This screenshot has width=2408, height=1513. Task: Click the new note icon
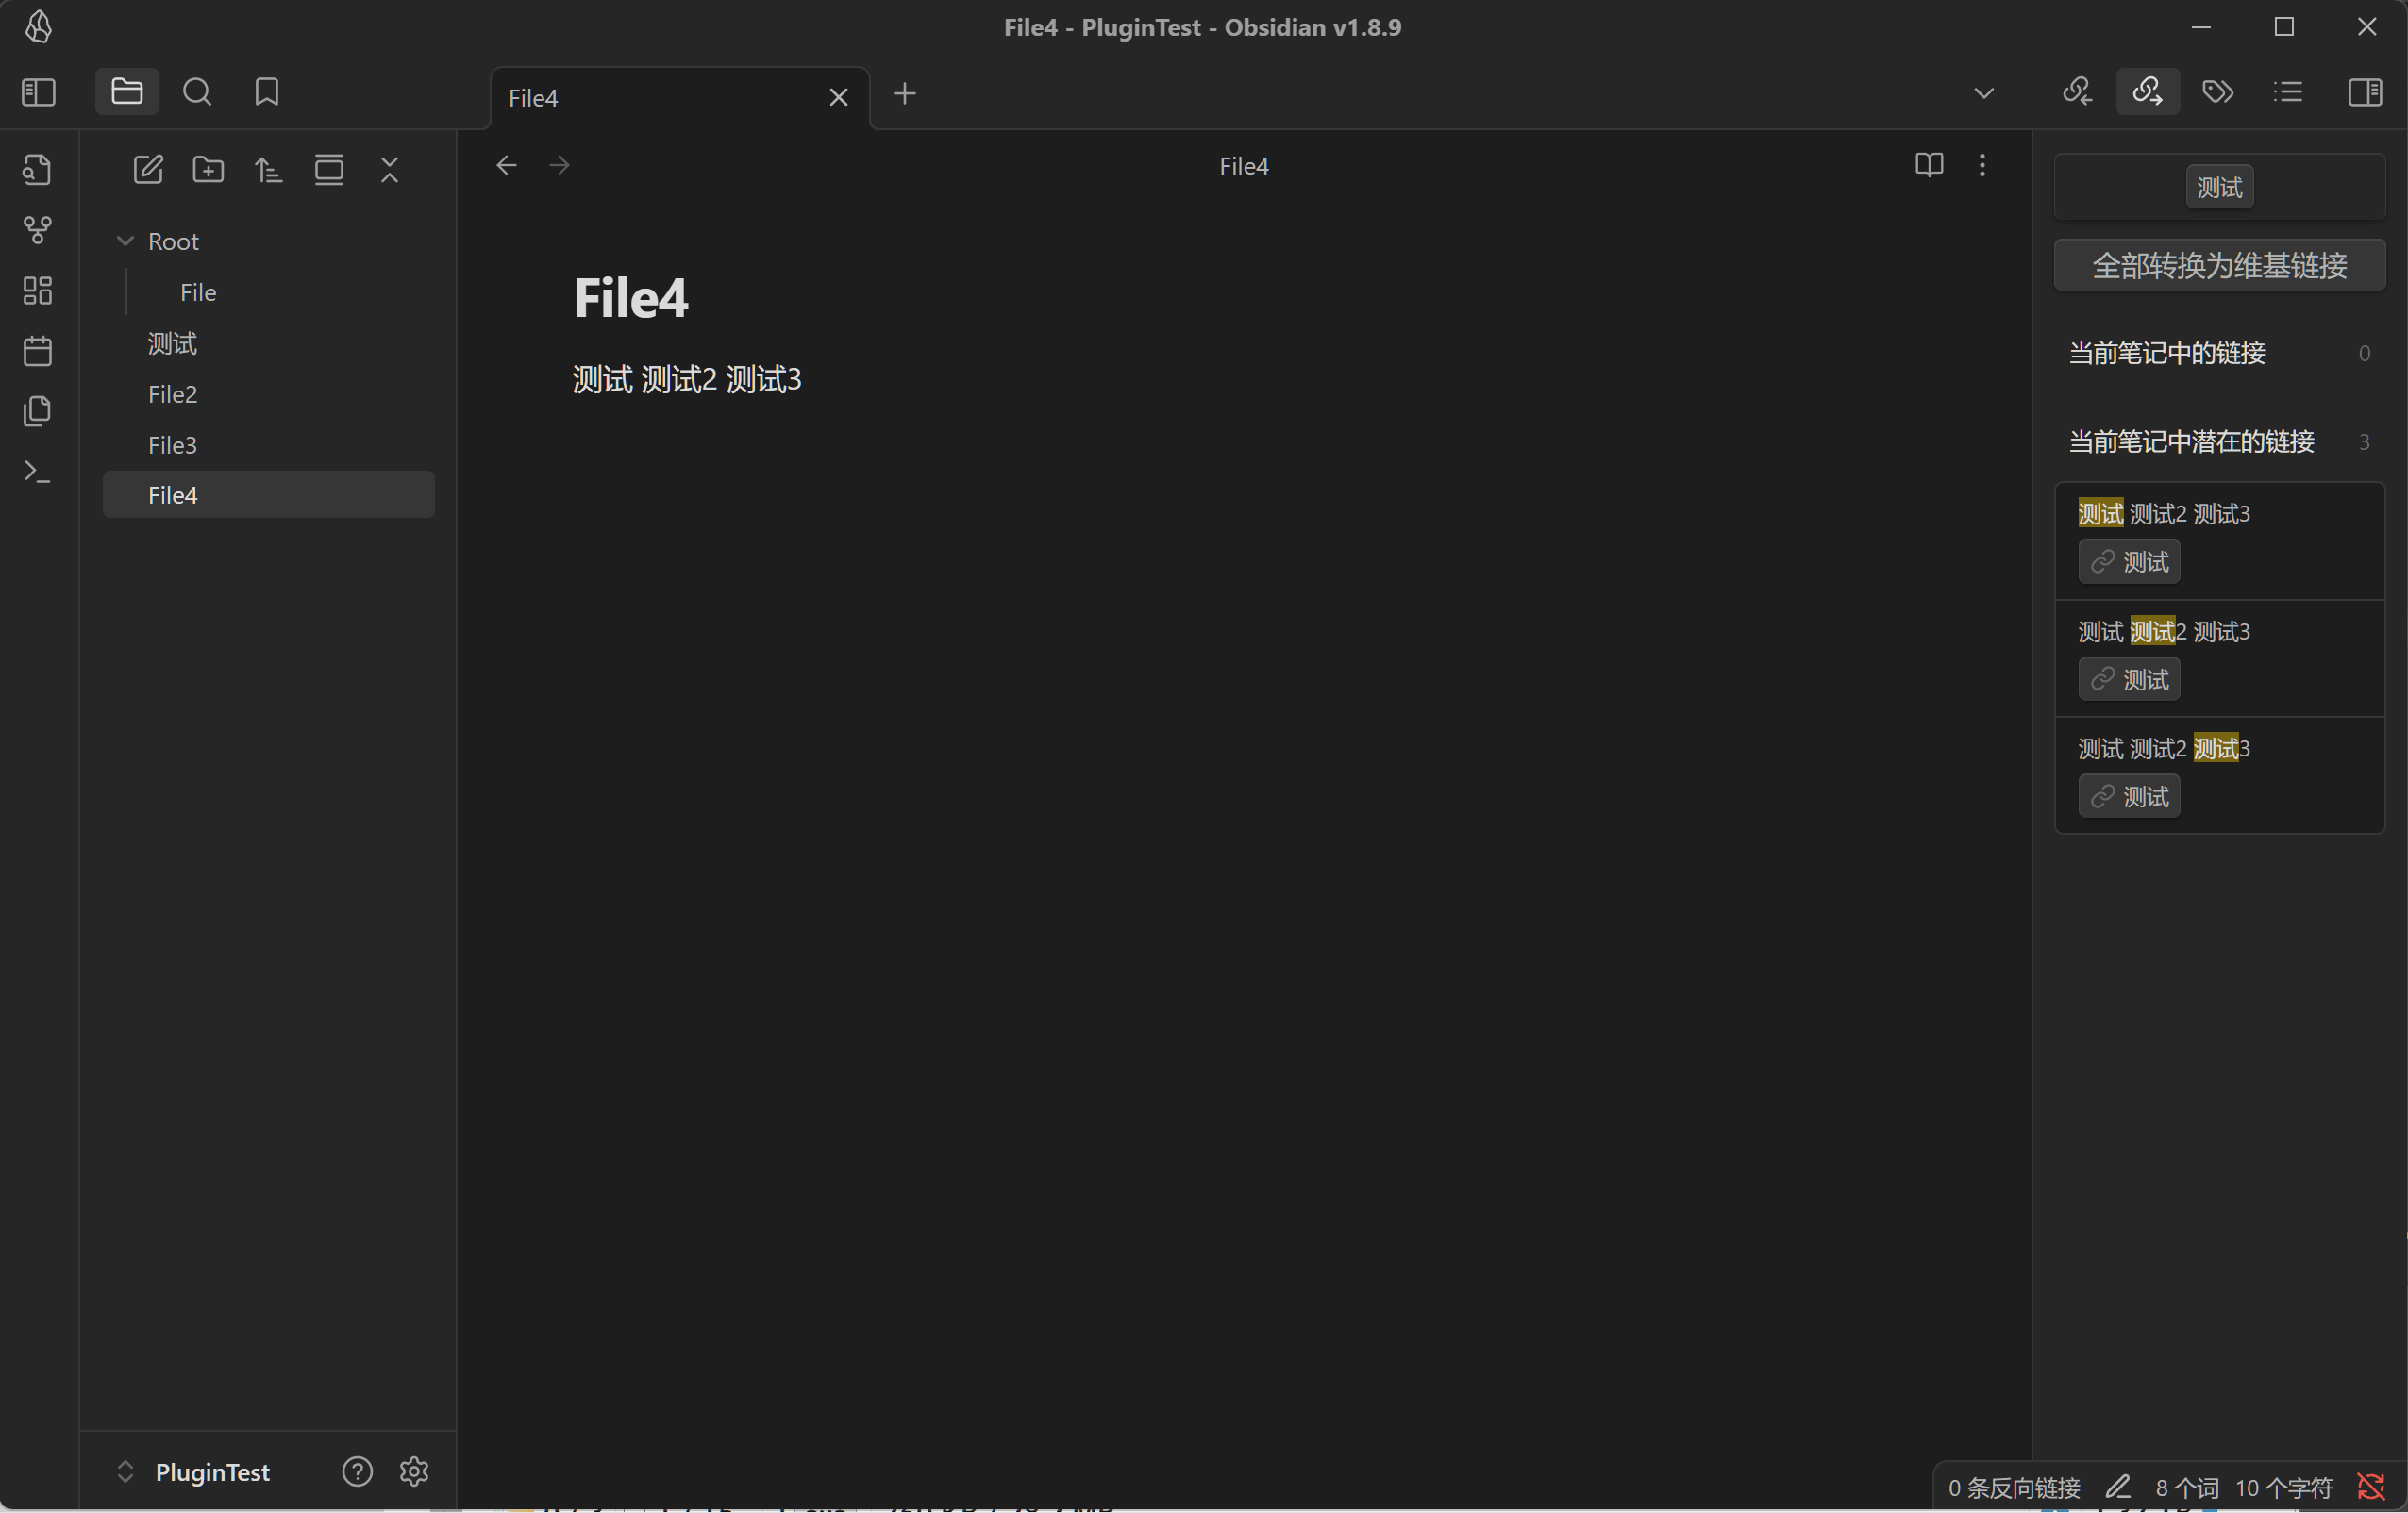pyautogui.click(x=148, y=169)
